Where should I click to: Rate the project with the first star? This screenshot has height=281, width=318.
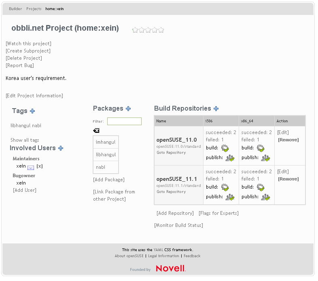pos(135,30)
